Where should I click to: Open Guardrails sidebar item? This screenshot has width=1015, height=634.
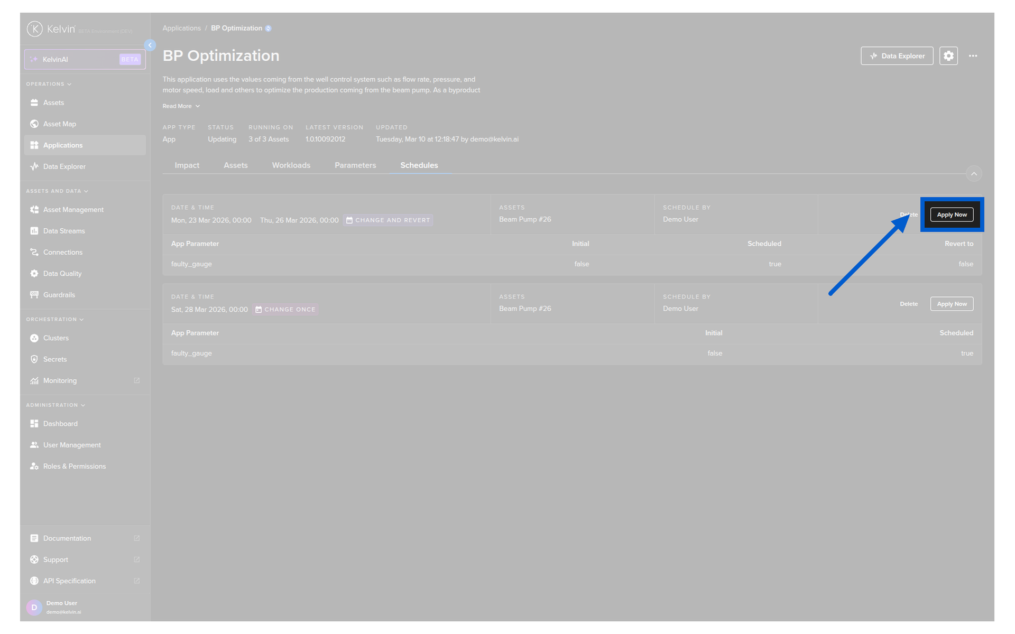tap(59, 295)
